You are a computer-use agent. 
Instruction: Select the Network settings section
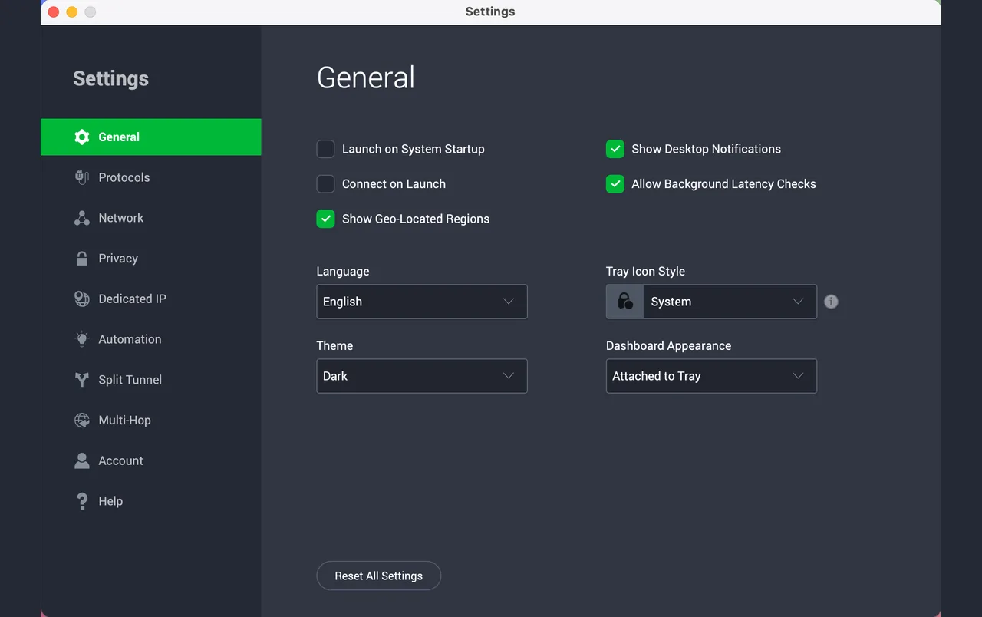click(151, 218)
